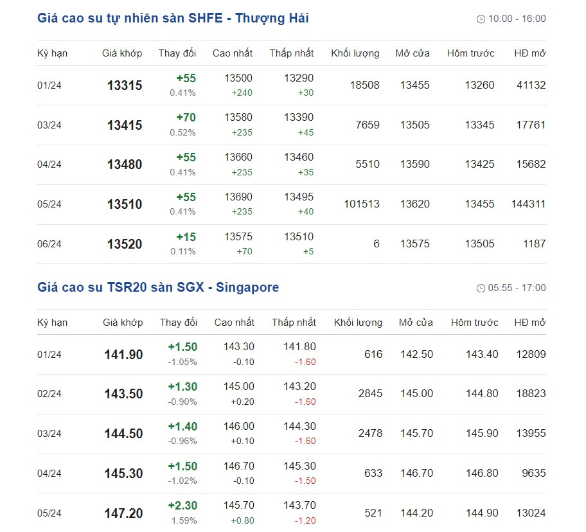Click the SGX Khối lượng column header

coord(358,323)
